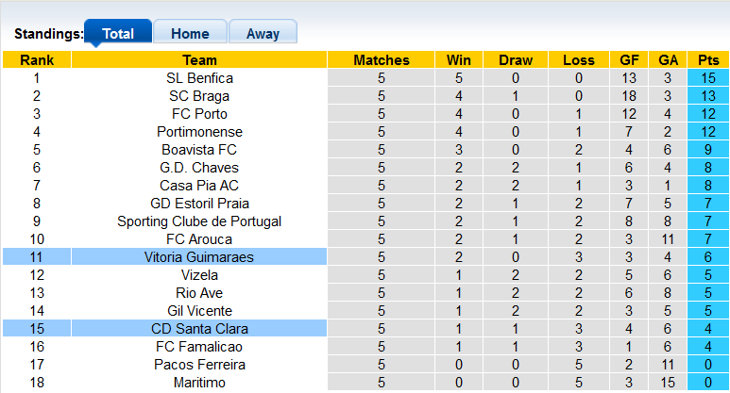Click the Portimonense team row
The image size is (730, 393).
tap(199, 132)
